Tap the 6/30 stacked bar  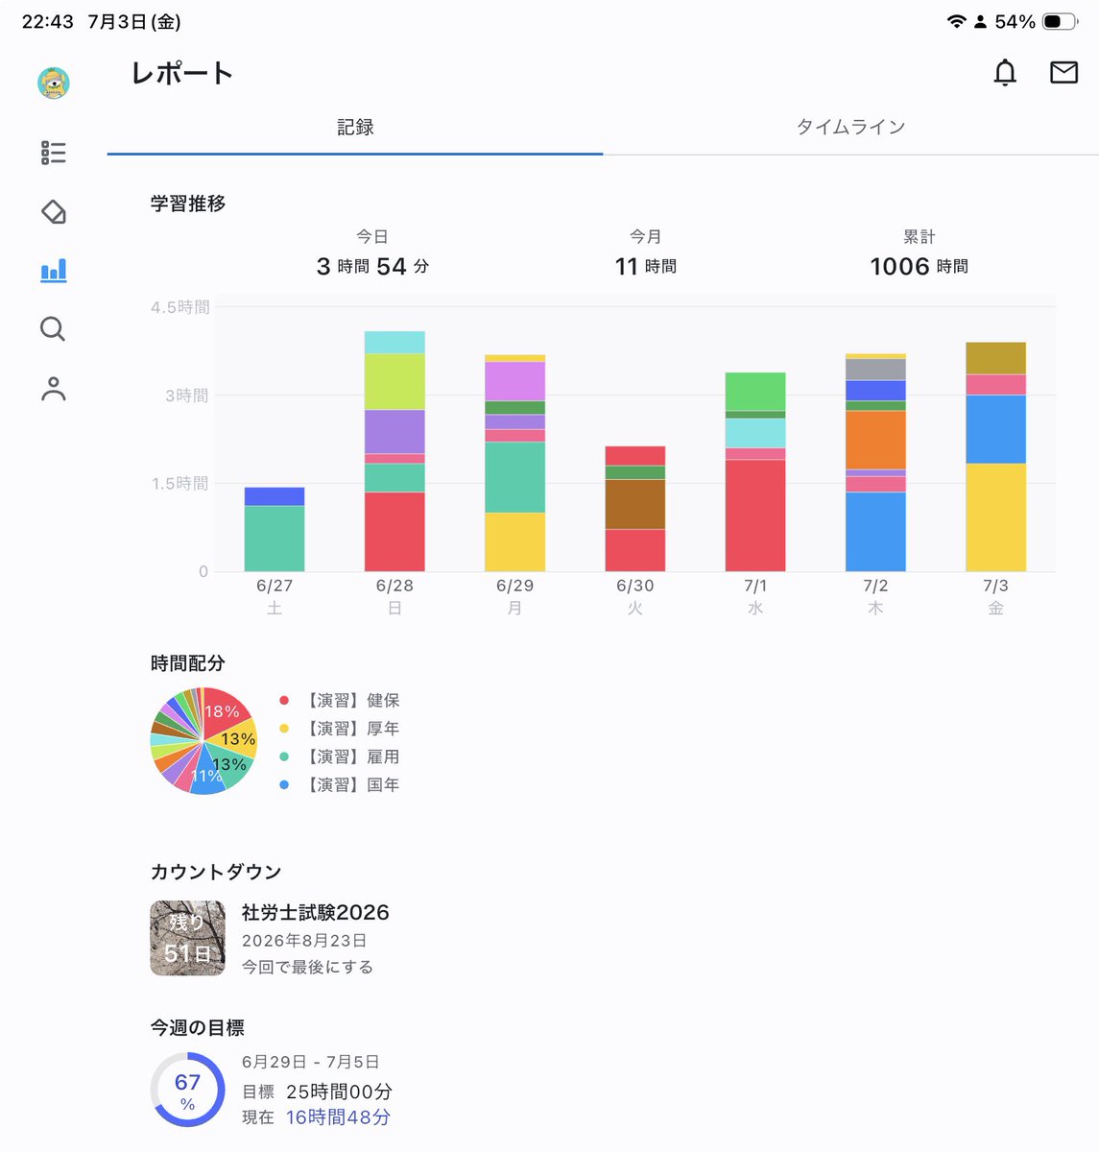click(x=634, y=509)
